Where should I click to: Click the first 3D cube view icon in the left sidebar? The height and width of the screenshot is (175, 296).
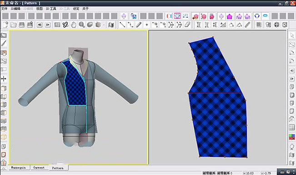pos(4,88)
